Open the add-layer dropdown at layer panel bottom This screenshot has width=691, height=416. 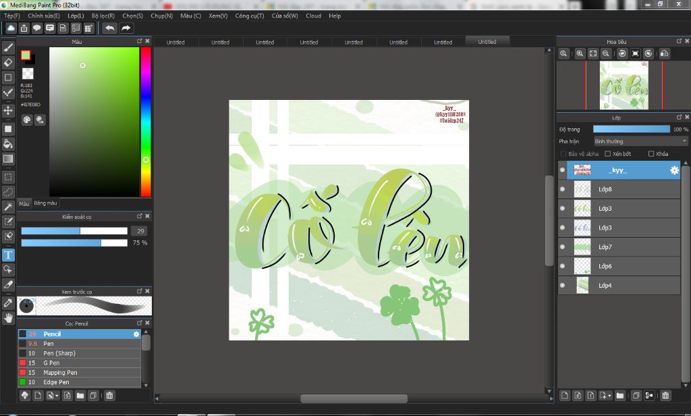[605, 395]
